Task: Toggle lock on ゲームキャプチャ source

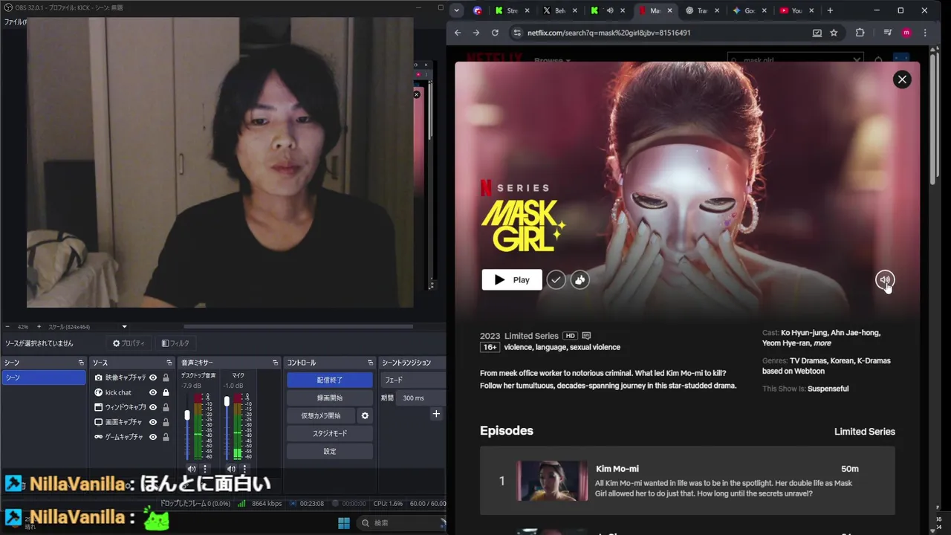Action: click(166, 437)
